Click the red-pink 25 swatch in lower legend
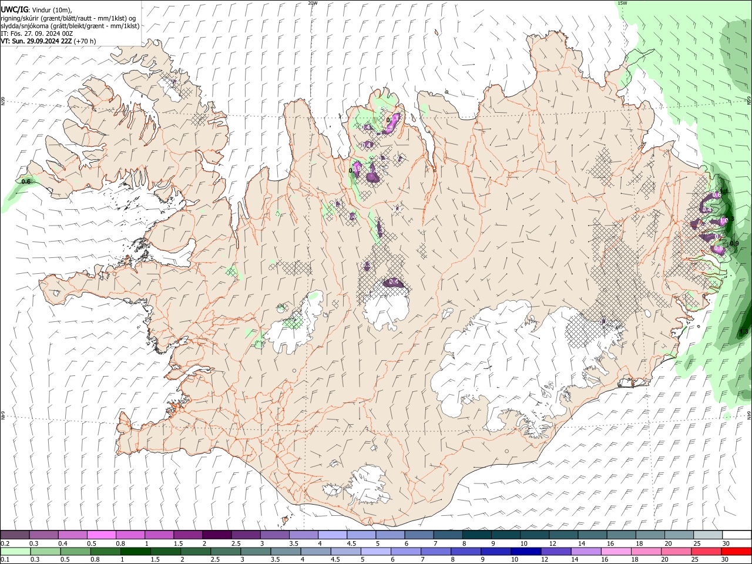The width and height of the screenshot is (752, 564). click(x=706, y=551)
